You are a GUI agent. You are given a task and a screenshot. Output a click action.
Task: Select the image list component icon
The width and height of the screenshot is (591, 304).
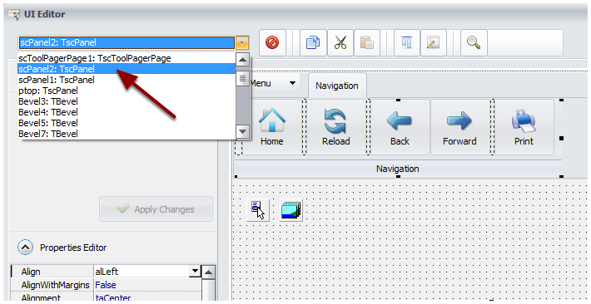(291, 210)
